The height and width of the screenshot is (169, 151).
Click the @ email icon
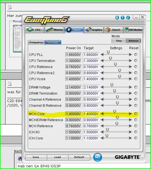117,18
